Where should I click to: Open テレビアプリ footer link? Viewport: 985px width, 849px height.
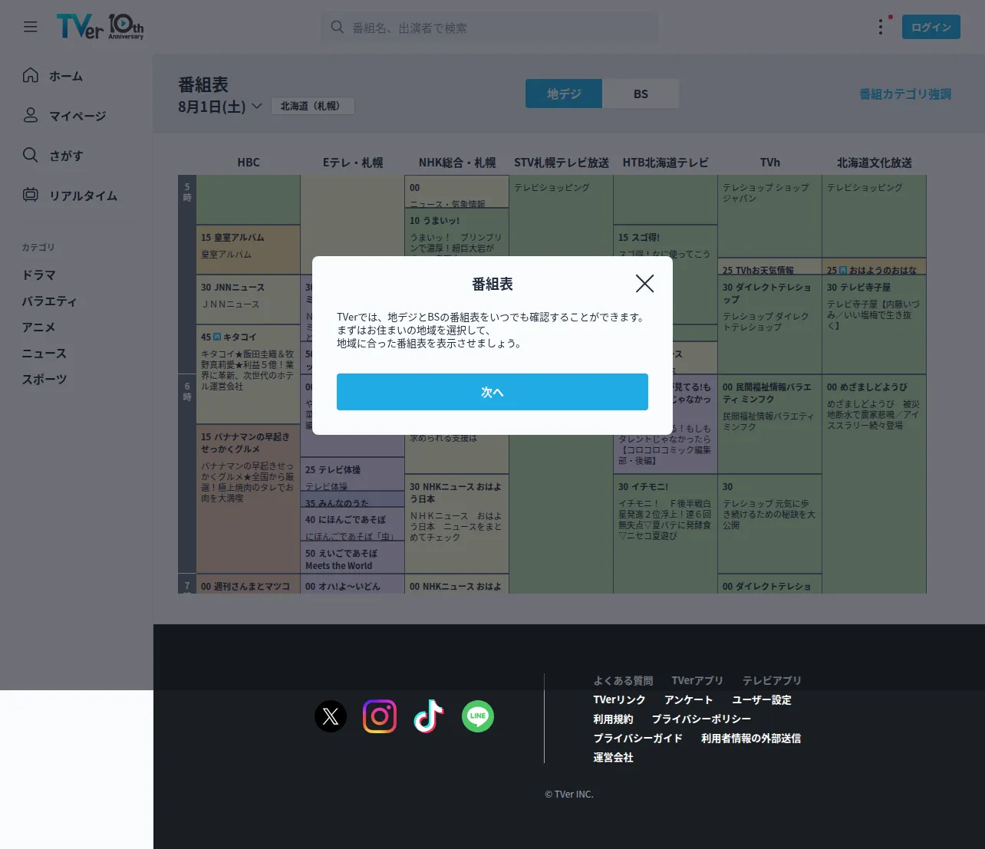tap(772, 680)
